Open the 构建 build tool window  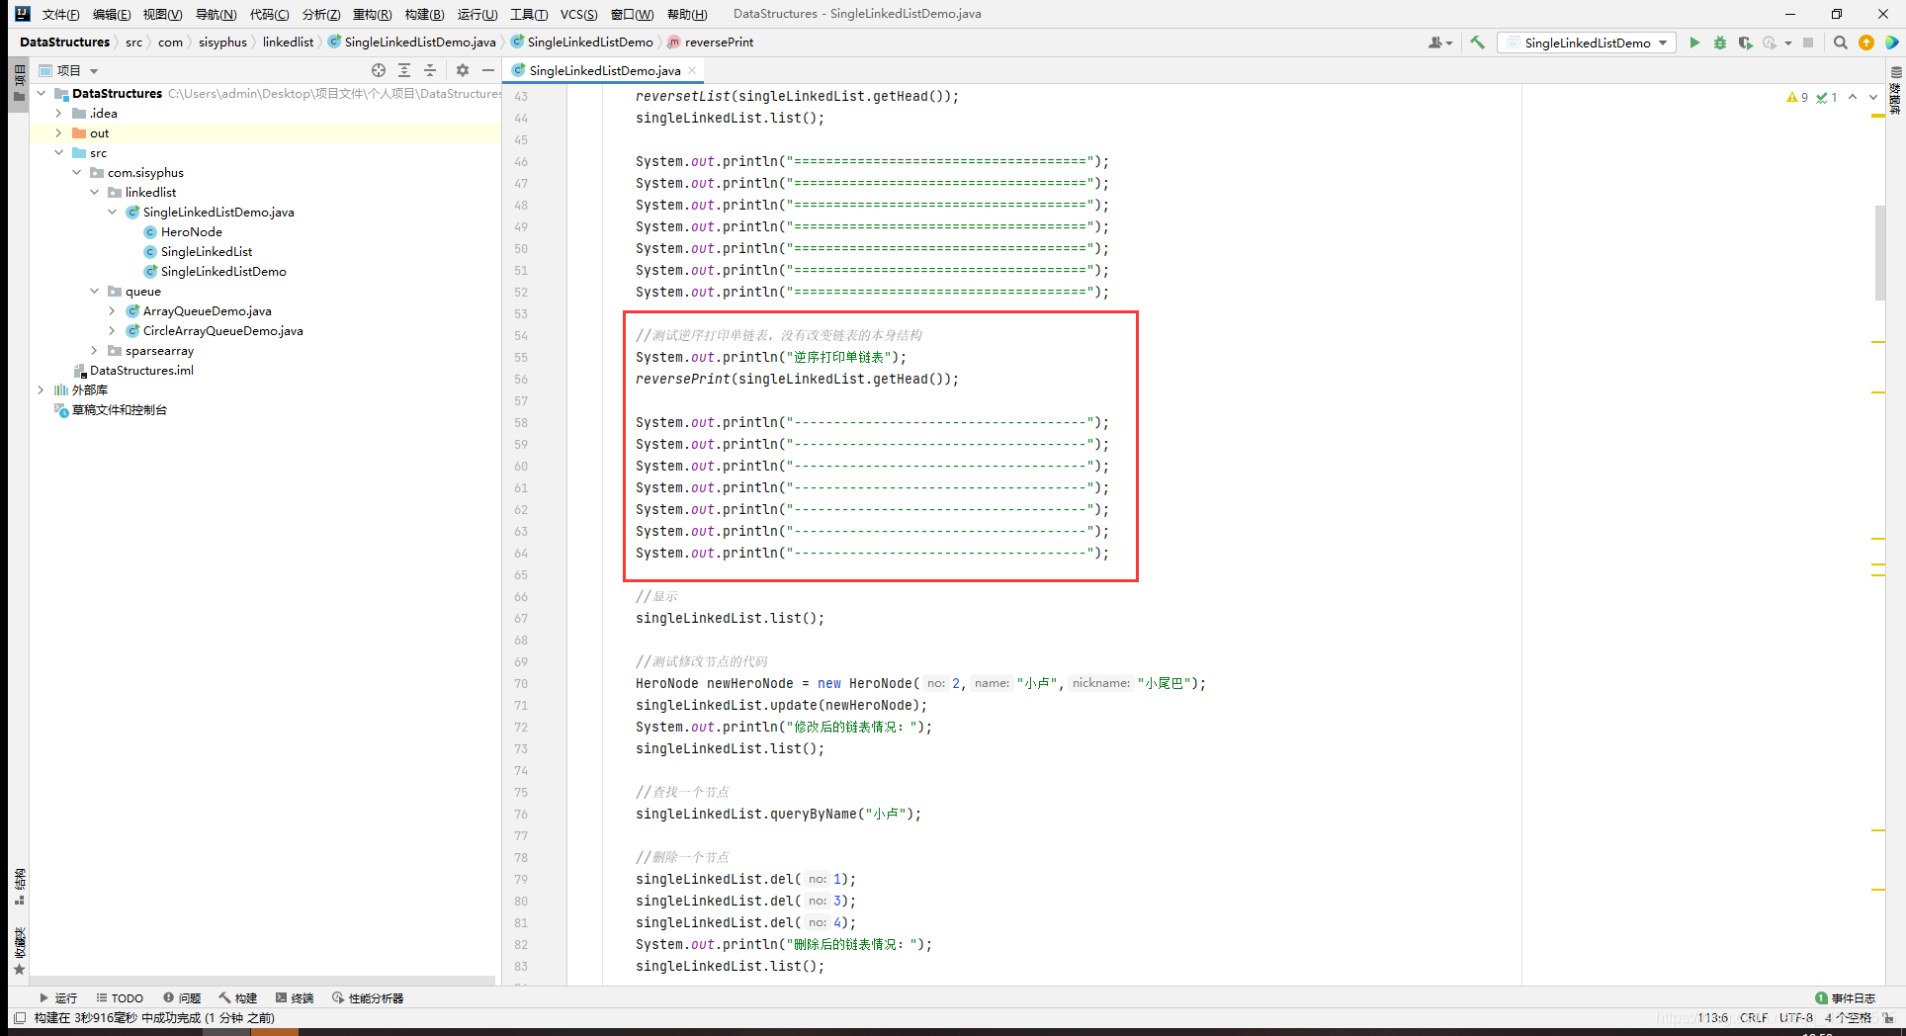click(x=238, y=997)
